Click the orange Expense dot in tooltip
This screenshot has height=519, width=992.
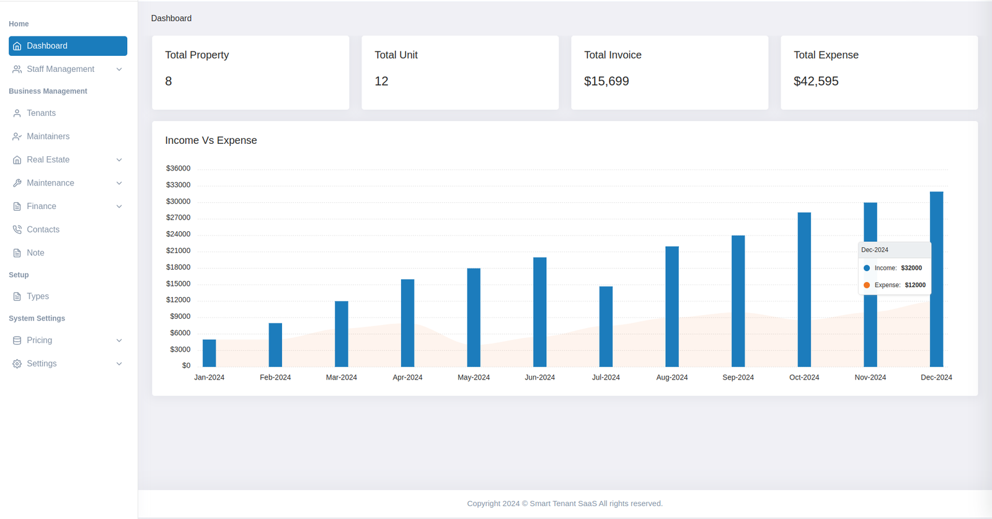(x=867, y=285)
